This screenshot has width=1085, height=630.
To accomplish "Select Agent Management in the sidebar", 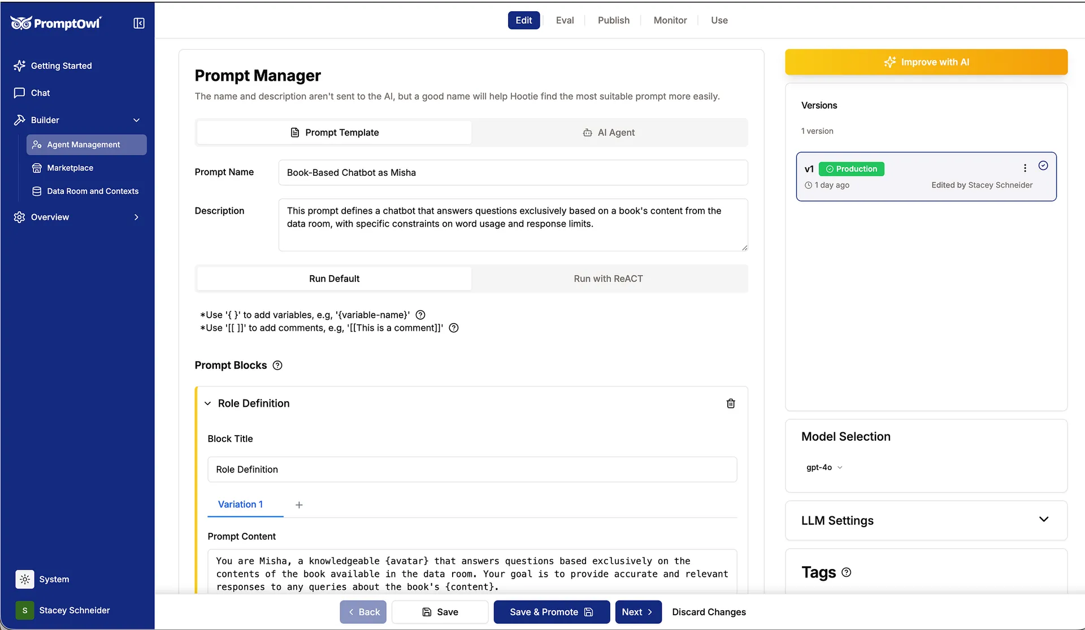I will coord(84,144).
